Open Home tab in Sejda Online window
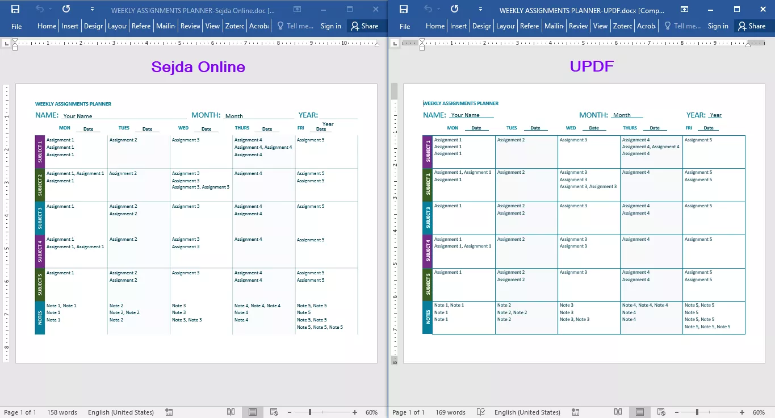This screenshot has width=775, height=418. [47, 26]
